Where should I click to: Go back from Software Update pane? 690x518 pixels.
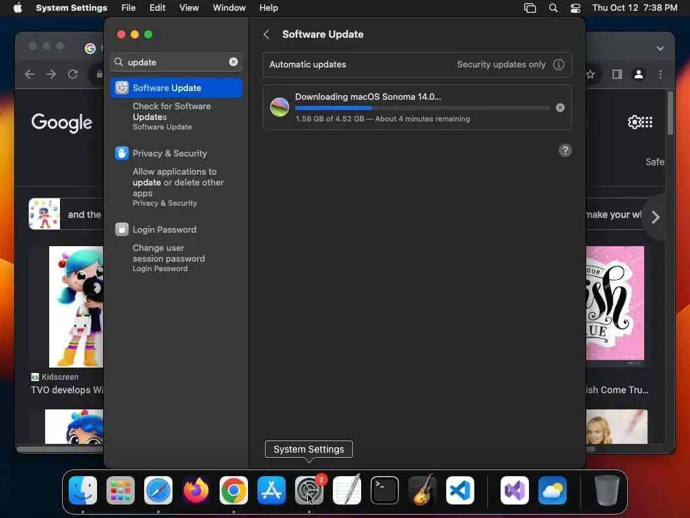[x=266, y=34]
